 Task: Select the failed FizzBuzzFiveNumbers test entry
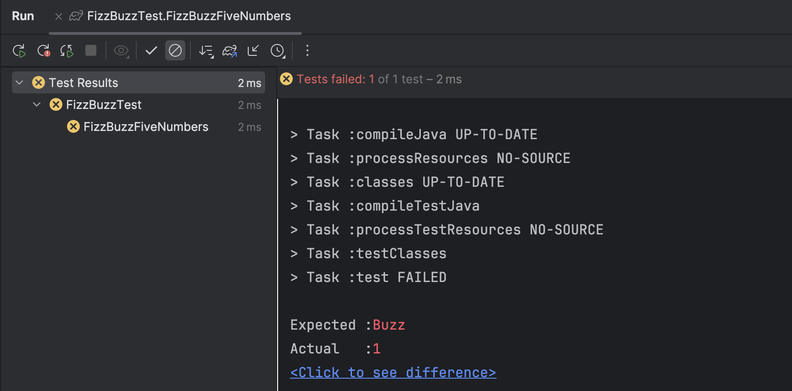(x=145, y=127)
